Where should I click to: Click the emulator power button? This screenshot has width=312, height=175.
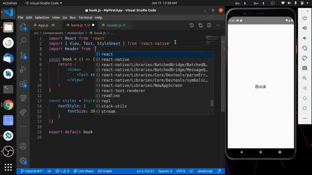[x=305, y=18]
